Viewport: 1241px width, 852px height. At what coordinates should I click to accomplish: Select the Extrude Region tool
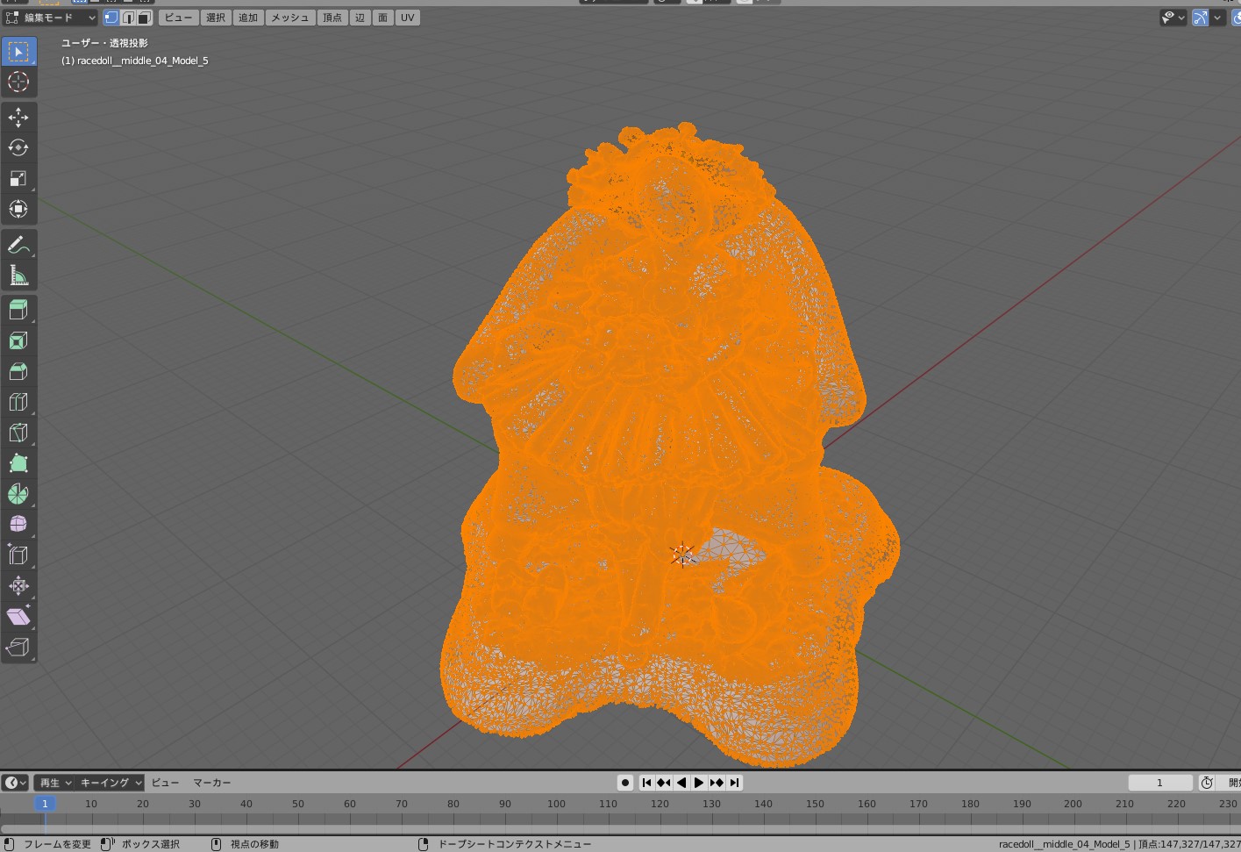(18, 310)
